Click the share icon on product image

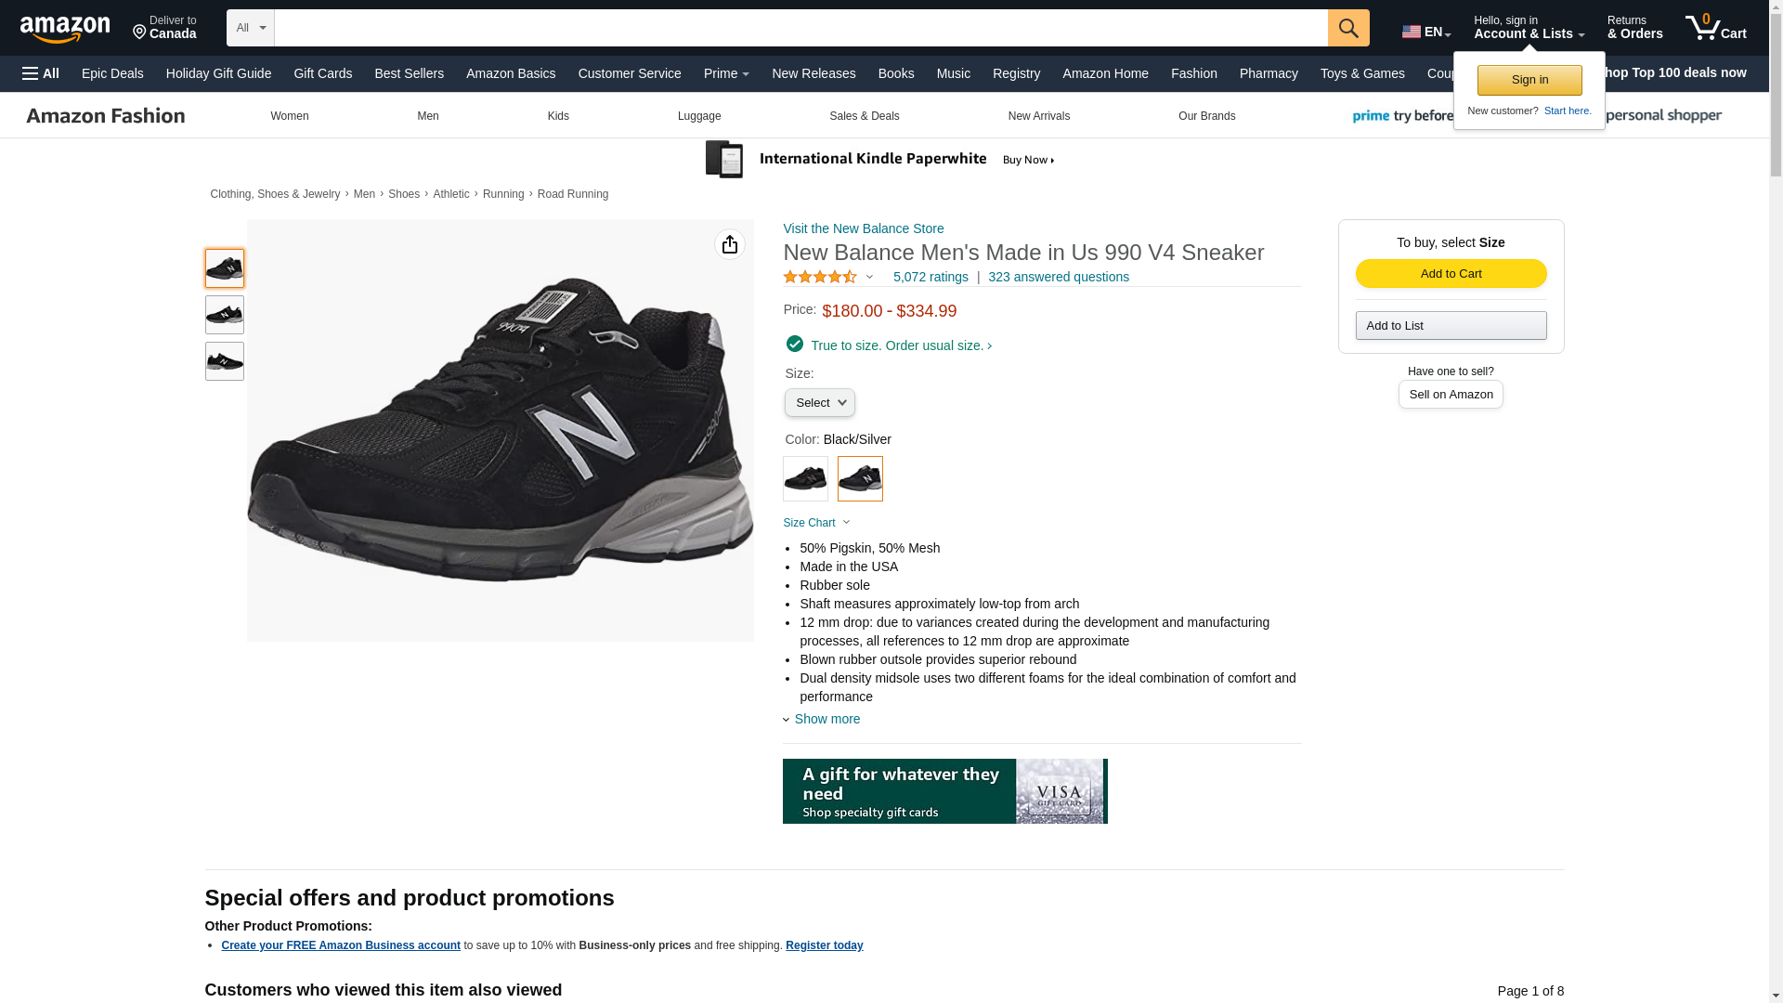tap(730, 244)
